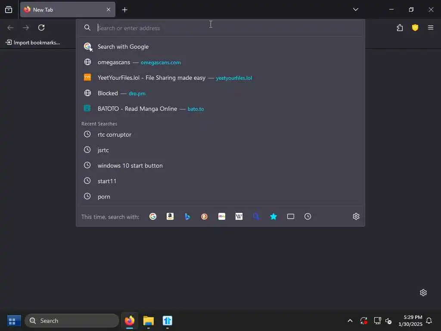Viewport: 441px width, 331px height.
Task: Open the omegascans.com suggestion
Action: click(x=220, y=62)
